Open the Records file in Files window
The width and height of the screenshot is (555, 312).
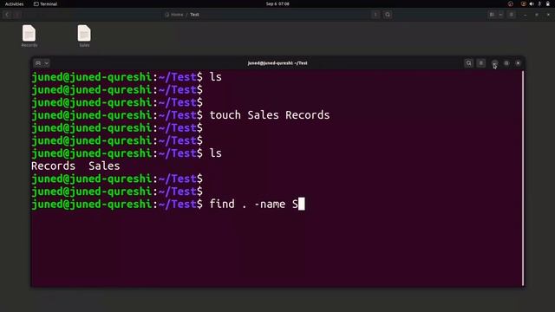click(x=29, y=36)
